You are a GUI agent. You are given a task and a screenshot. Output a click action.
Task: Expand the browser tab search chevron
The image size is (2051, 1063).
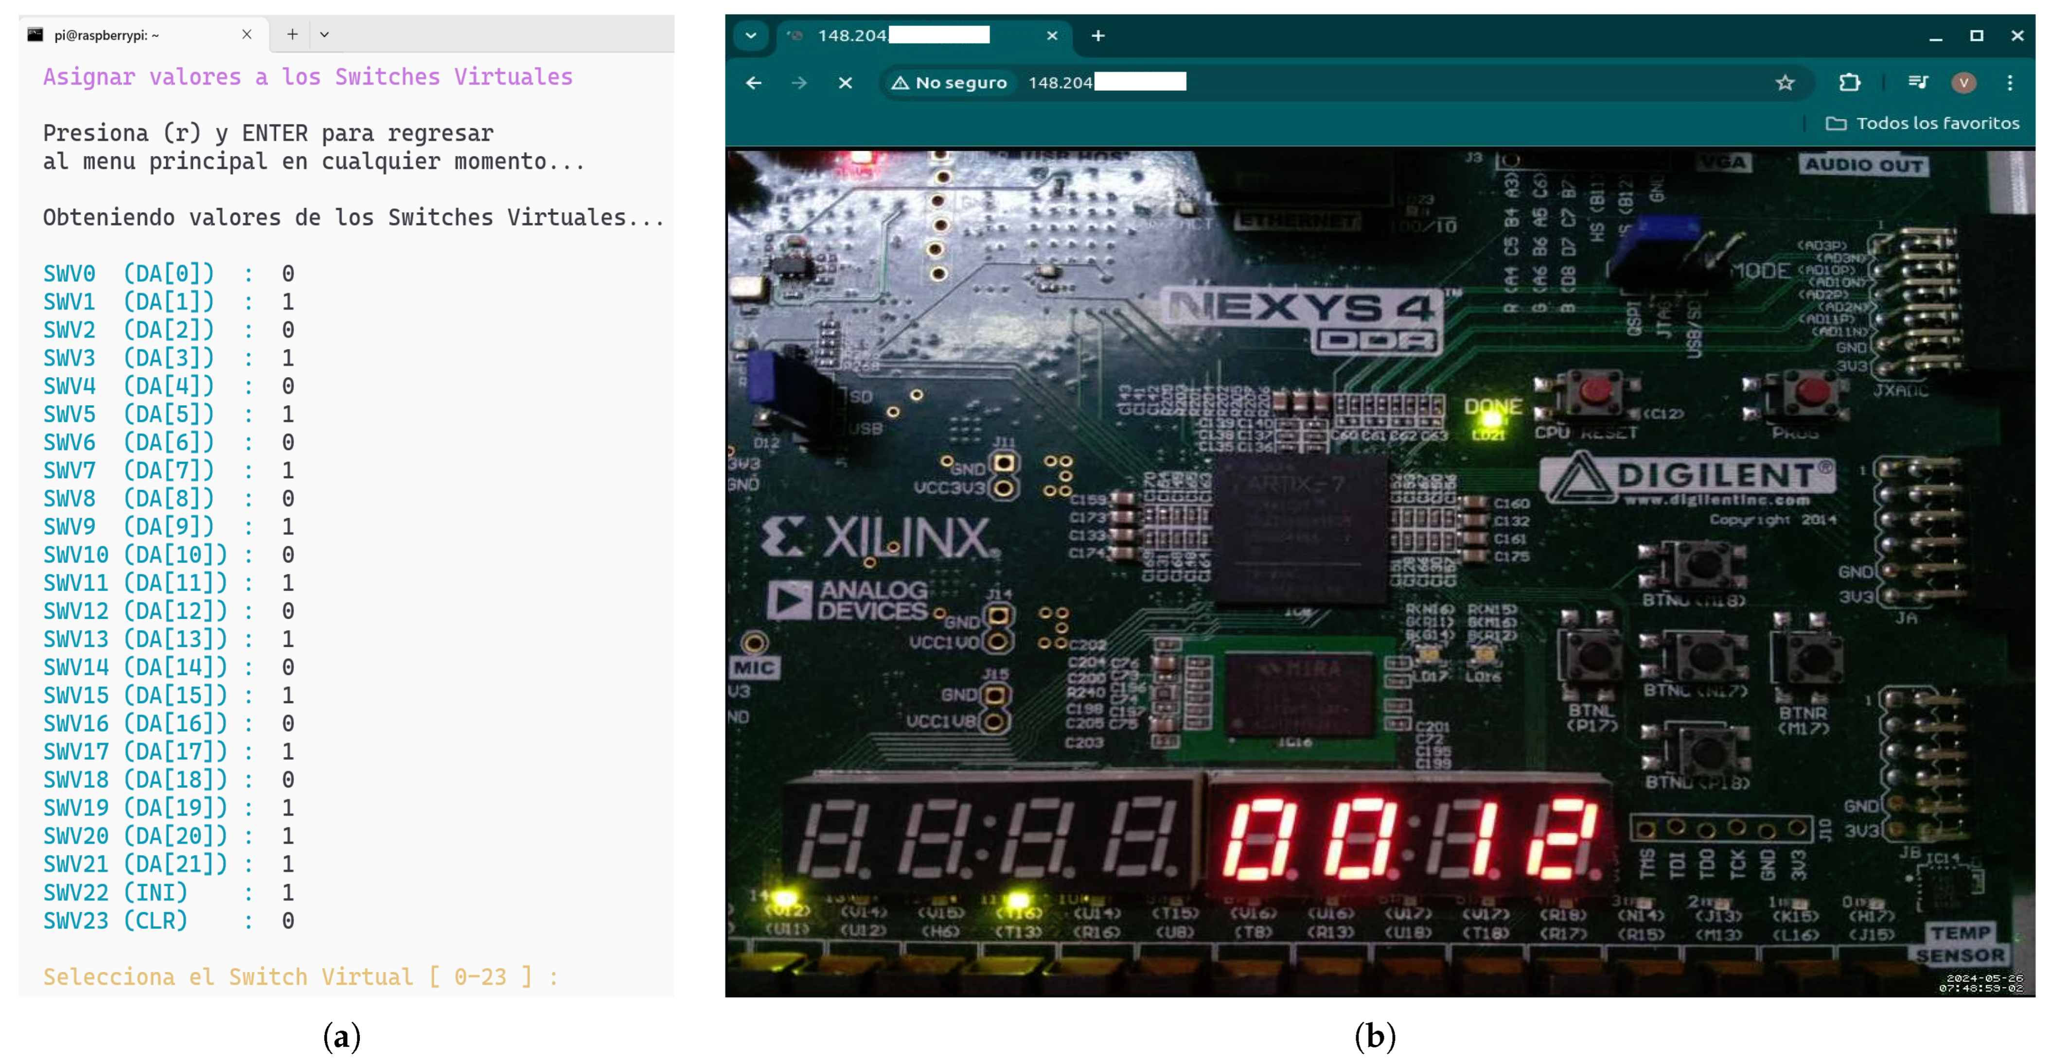tap(751, 36)
